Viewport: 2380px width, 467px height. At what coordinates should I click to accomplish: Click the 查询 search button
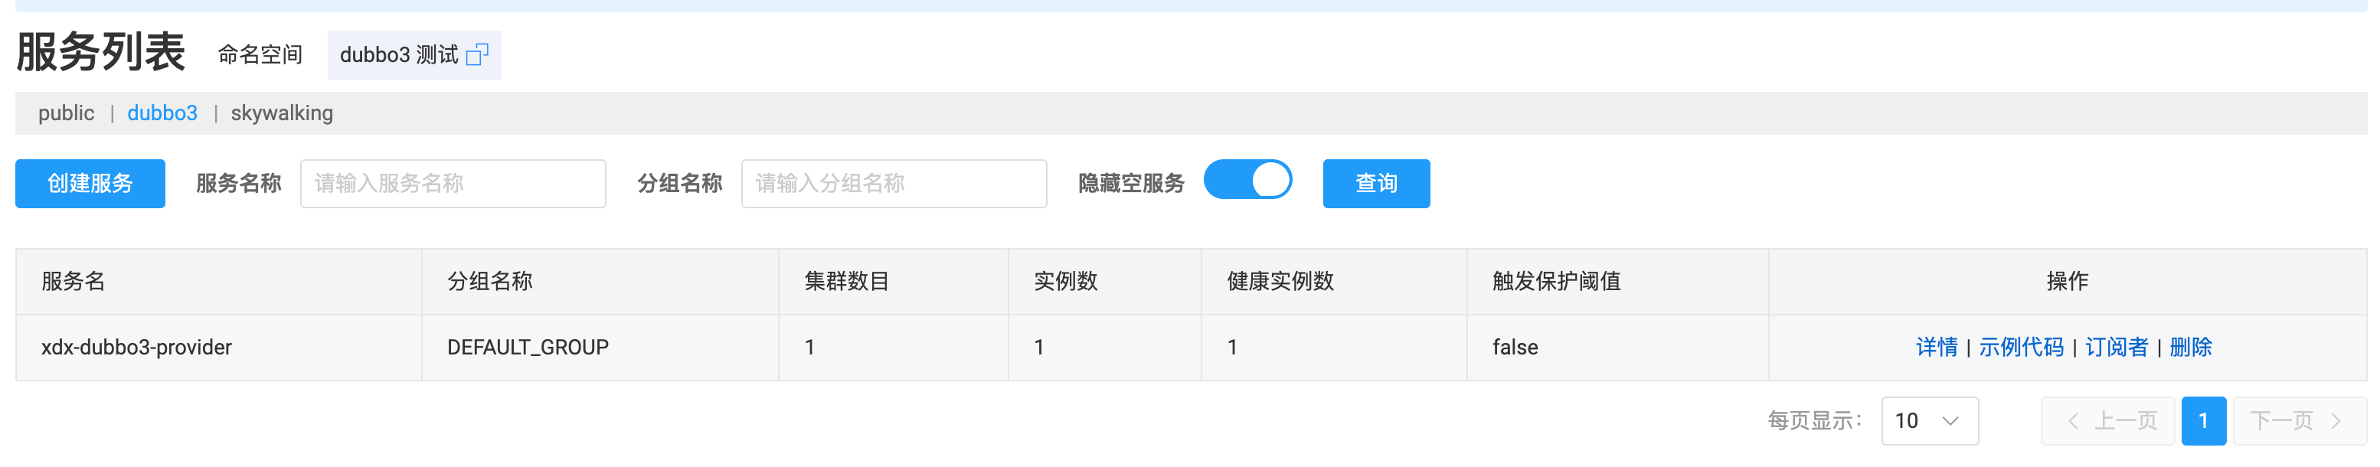(1376, 183)
